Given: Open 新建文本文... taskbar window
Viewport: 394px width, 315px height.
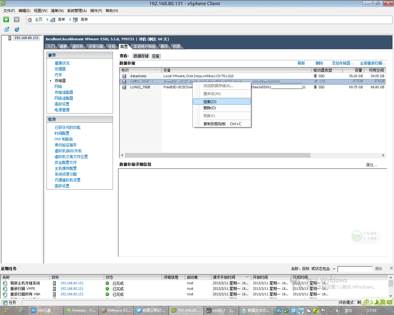Looking at the screenshot, I should (257, 310).
